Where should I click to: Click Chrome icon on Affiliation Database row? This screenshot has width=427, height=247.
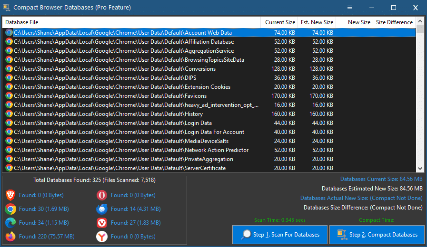coord(9,42)
